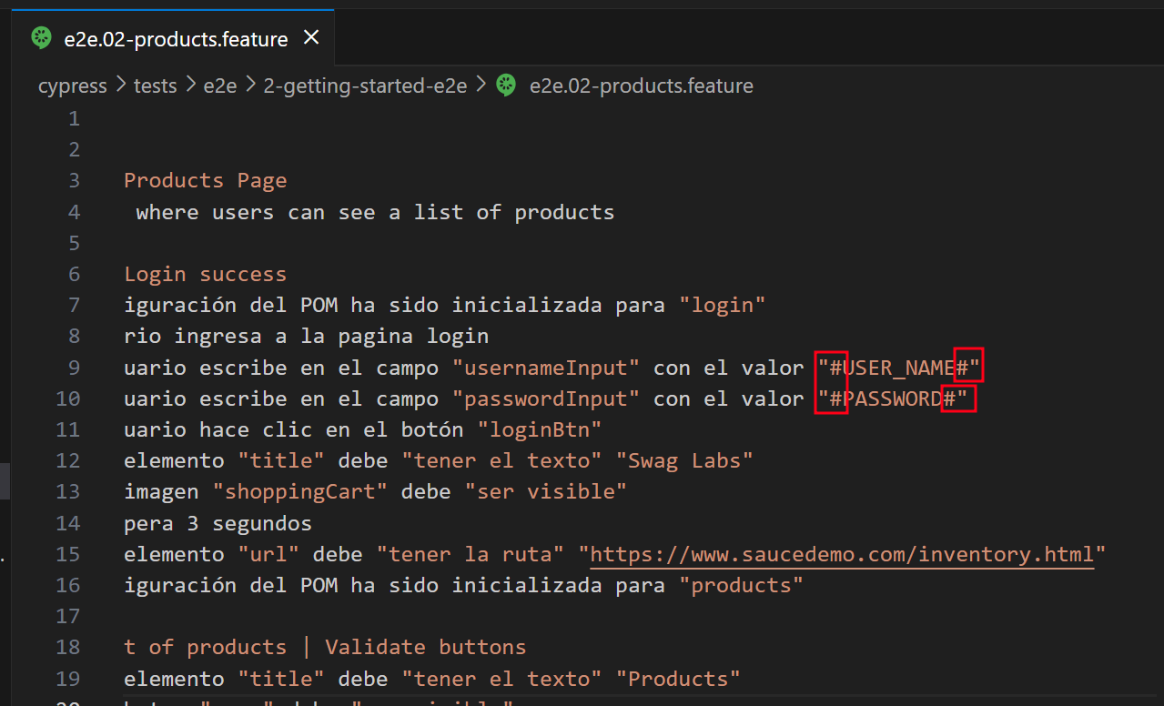
Task: Open the tests breadcrumb segment
Action: pos(155,86)
